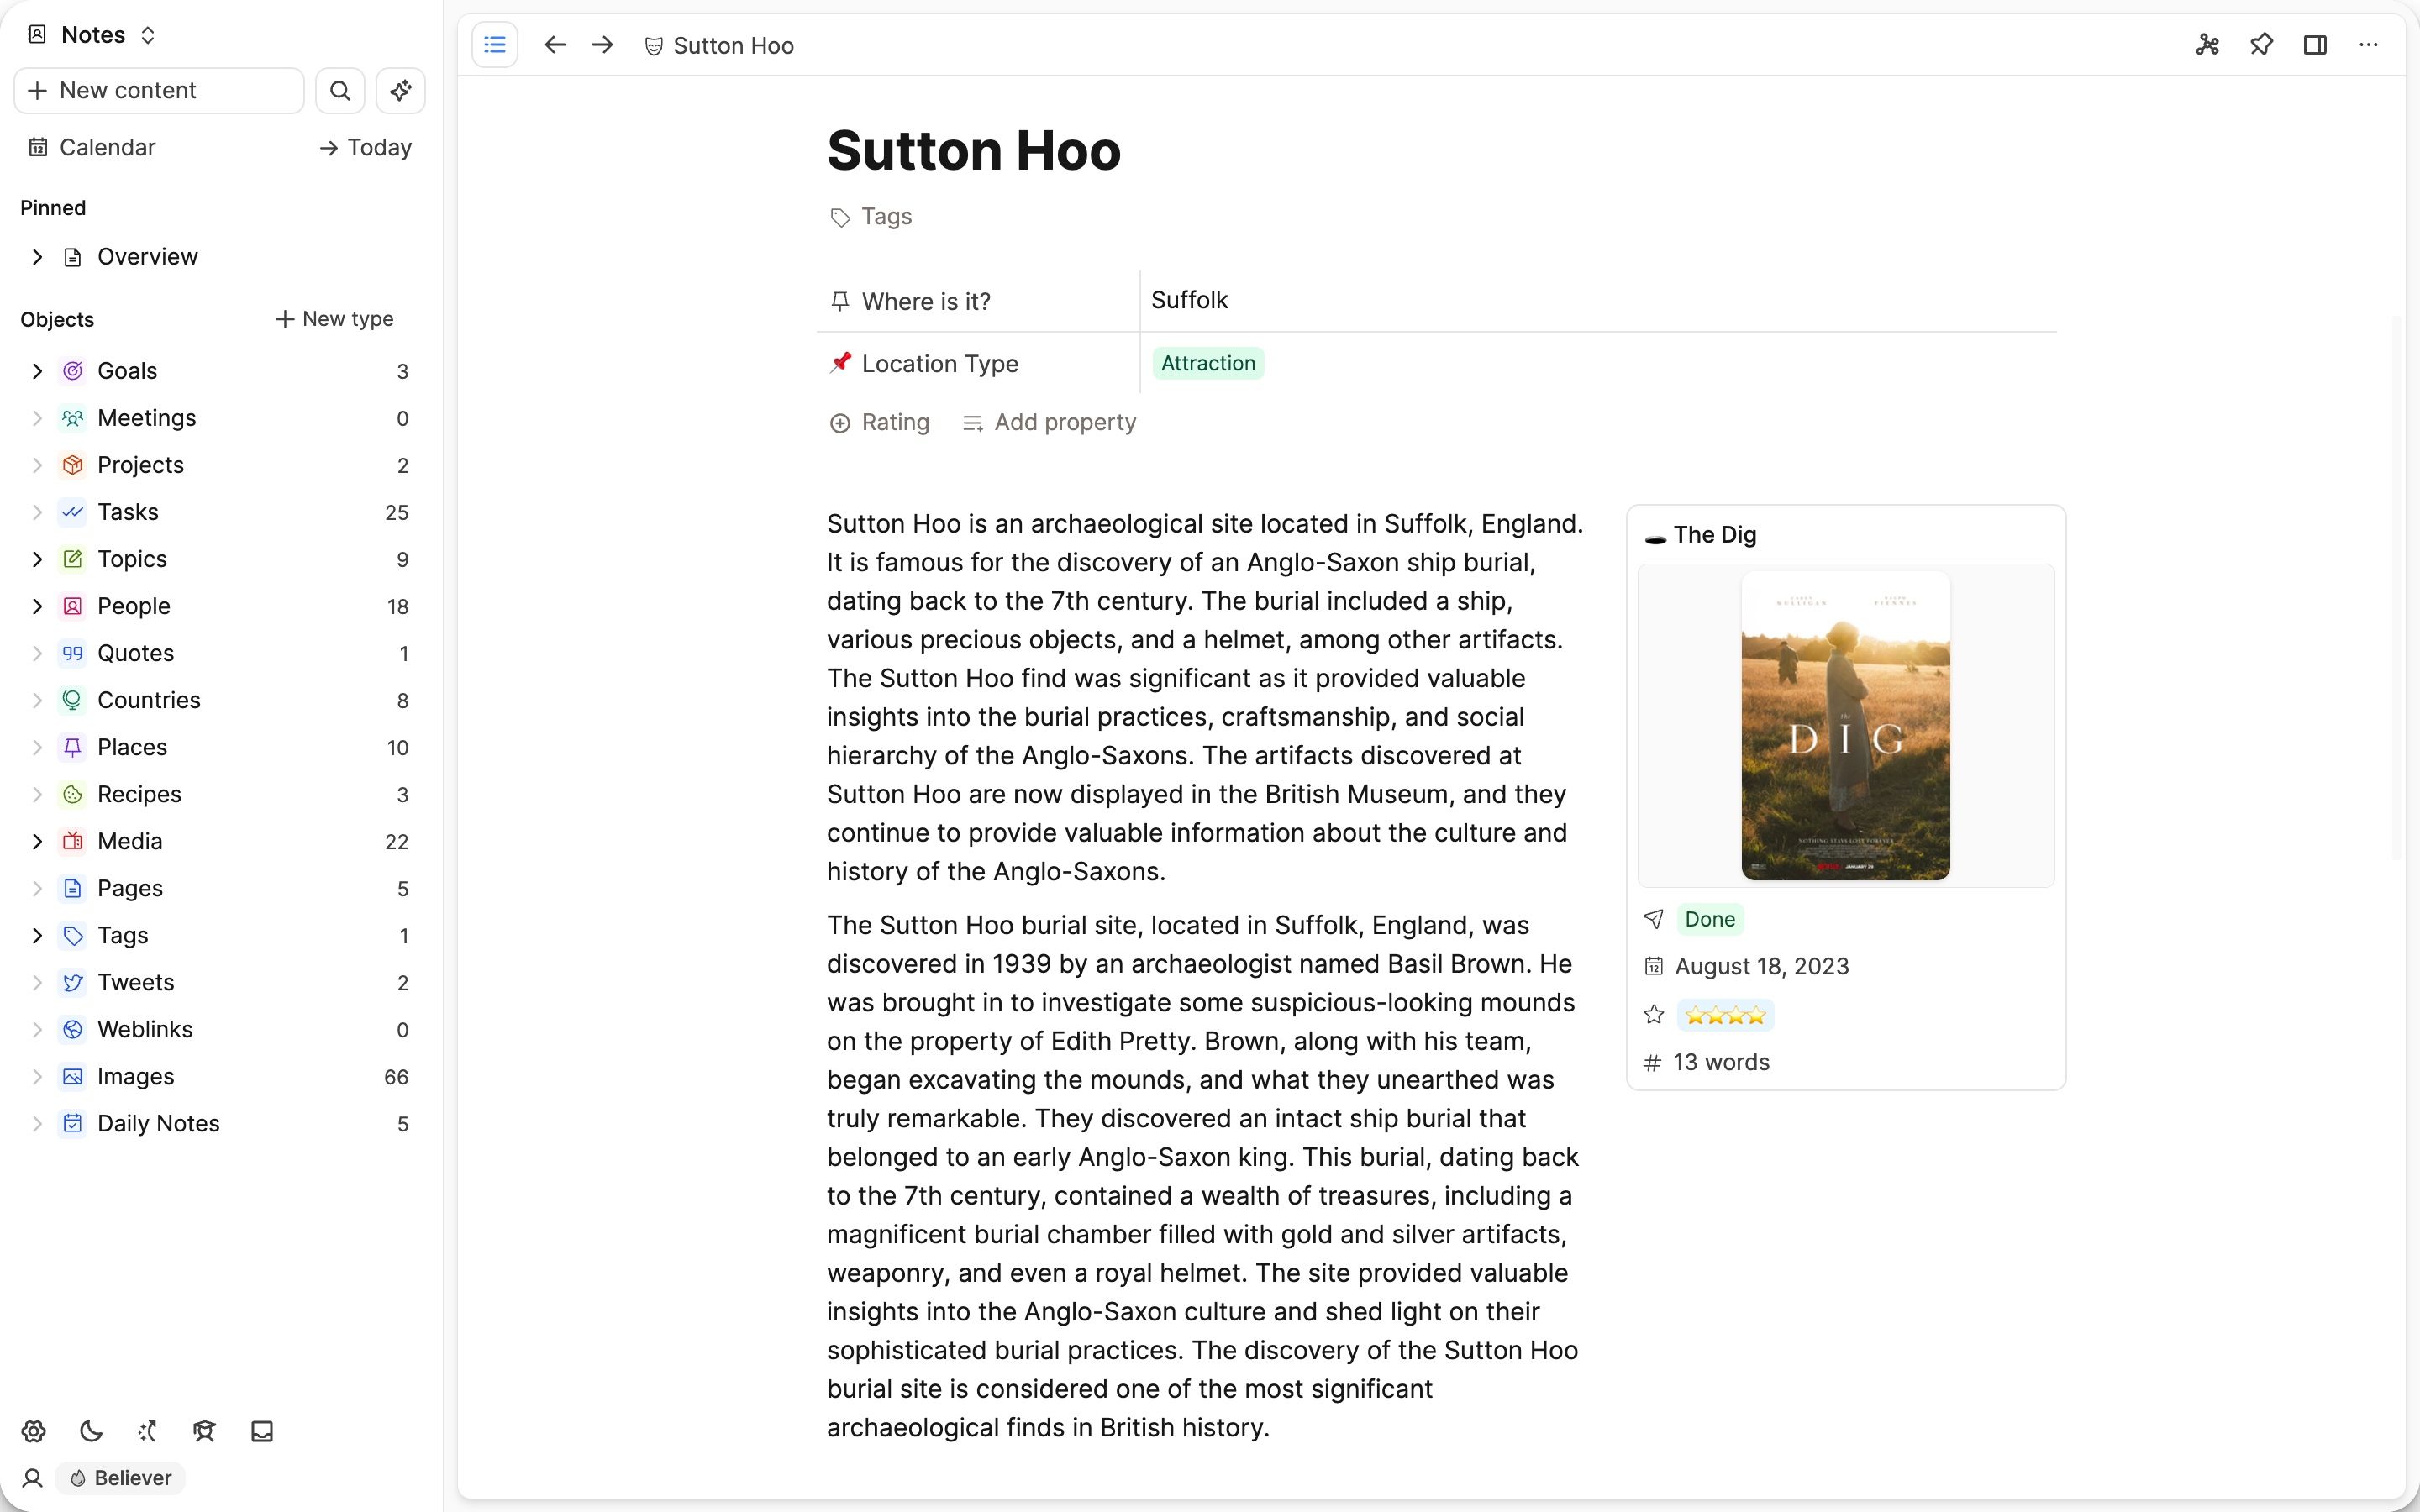2420x1512 pixels.
Task: Open the inbox icon at bottom left
Action: pyautogui.click(x=261, y=1431)
